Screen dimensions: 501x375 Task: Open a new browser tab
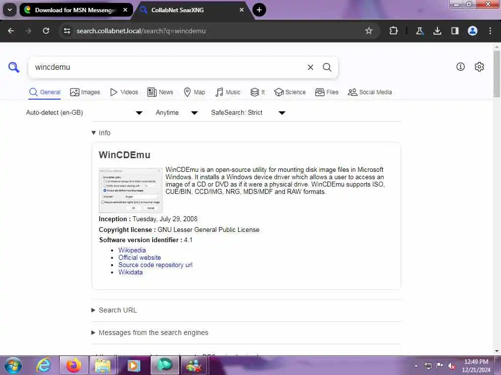(259, 10)
